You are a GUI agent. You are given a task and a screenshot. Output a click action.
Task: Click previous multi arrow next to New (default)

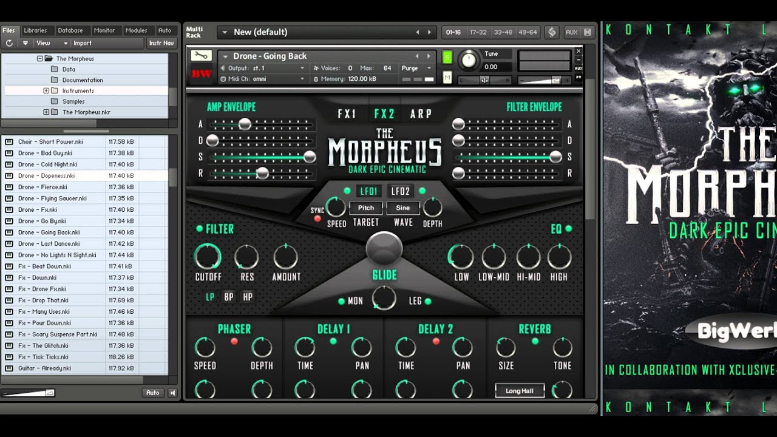tap(418, 32)
